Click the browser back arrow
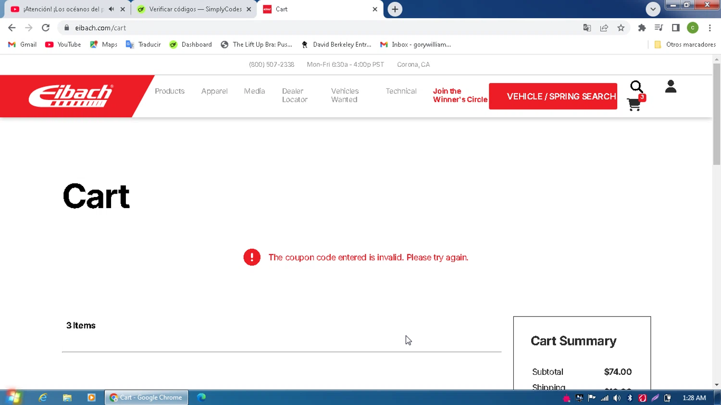 [12, 28]
